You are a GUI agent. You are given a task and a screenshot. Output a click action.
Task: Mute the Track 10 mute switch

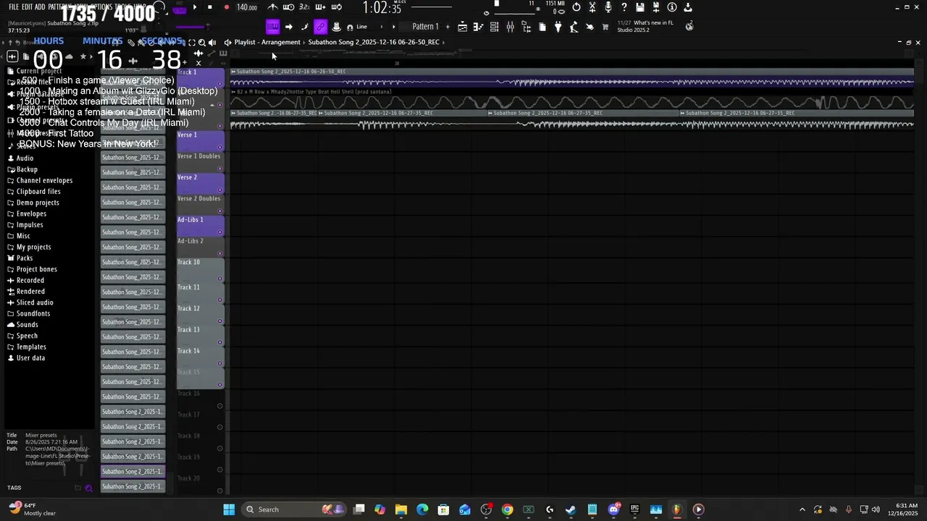[x=219, y=279]
